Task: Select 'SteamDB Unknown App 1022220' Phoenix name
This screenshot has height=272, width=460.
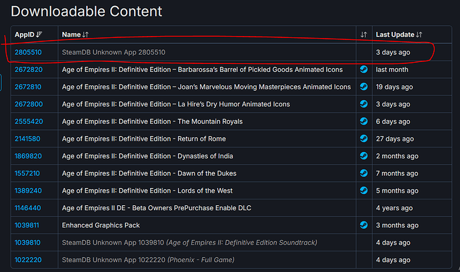Action: 148,260
